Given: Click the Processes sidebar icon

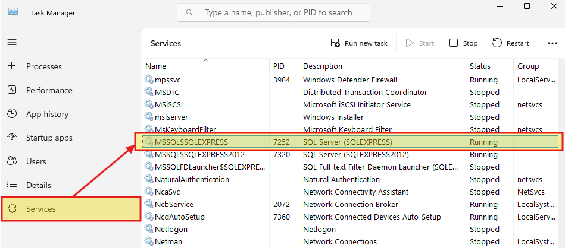Looking at the screenshot, I should (12, 66).
